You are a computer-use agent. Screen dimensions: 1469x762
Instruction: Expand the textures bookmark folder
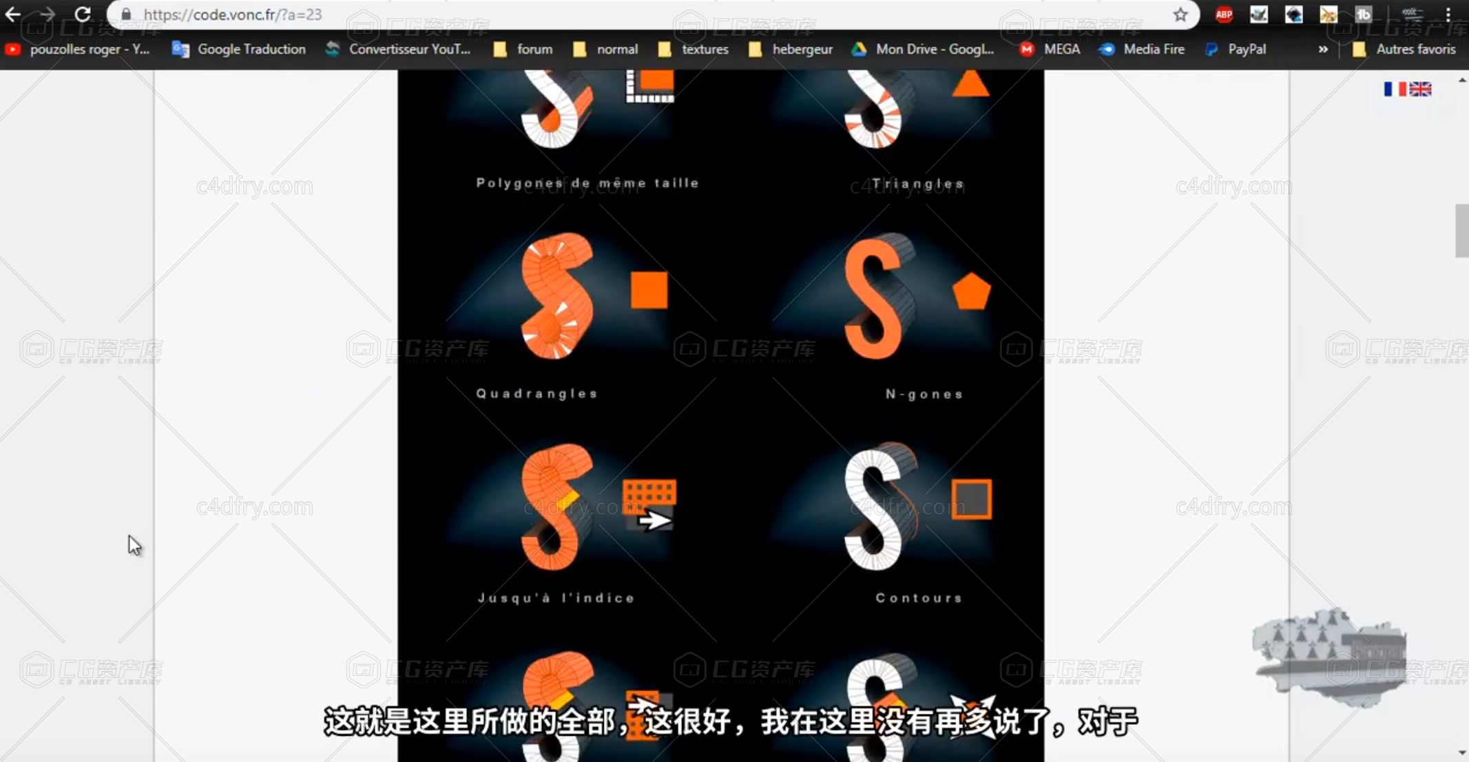pyautogui.click(x=693, y=49)
